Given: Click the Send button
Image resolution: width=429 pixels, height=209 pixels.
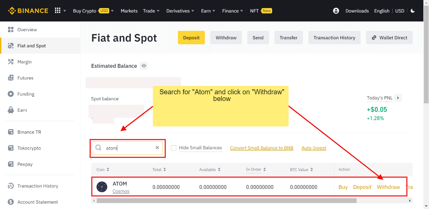Looking at the screenshot, I should pyautogui.click(x=258, y=38).
